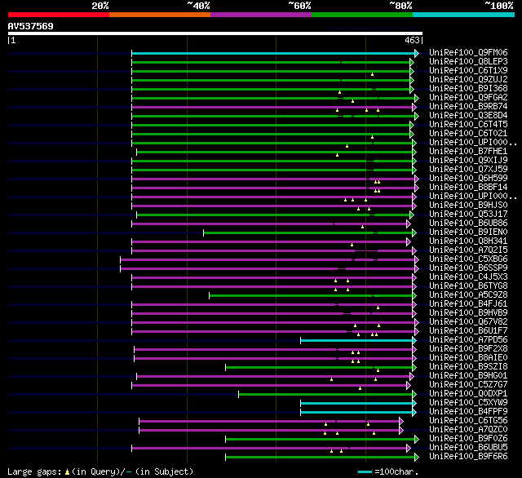Select the UniRef100_B8BF14 label

click(x=468, y=188)
